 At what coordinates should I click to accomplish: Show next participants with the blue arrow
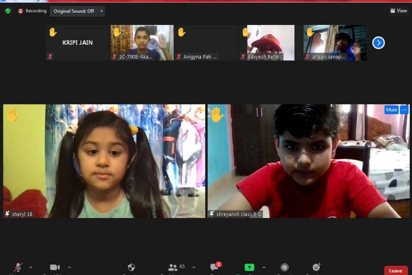click(x=378, y=43)
